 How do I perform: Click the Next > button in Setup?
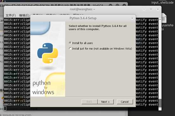(106, 102)
